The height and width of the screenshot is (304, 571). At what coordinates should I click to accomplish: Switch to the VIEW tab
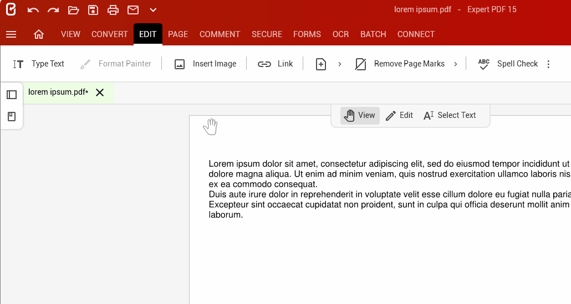(70, 34)
